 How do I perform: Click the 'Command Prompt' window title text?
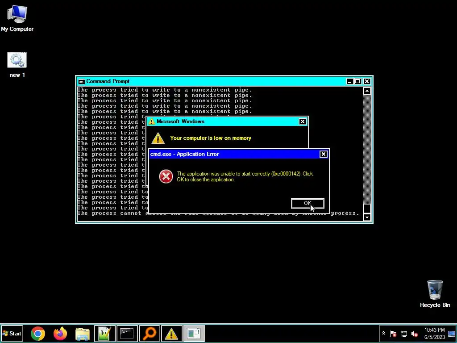(x=108, y=81)
